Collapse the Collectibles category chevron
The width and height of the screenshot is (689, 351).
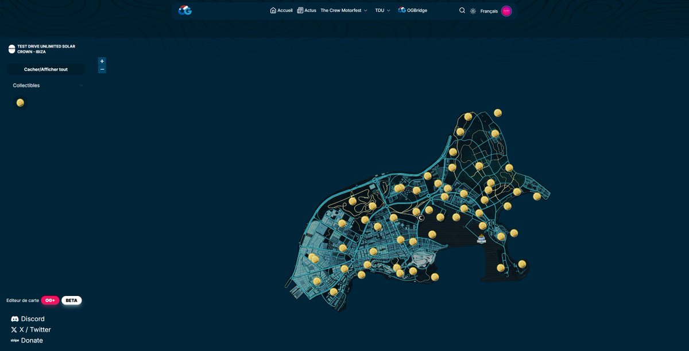click(81, 85)
